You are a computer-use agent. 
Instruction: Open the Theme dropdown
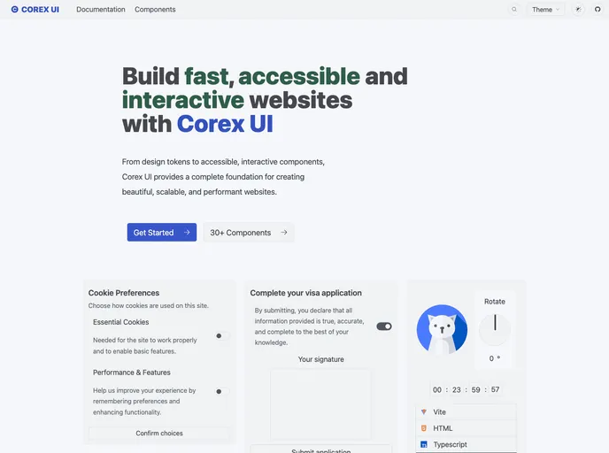[x=545, y=10]
